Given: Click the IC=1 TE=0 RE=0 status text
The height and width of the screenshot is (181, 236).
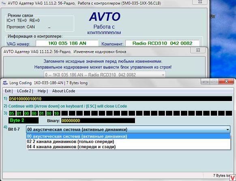Looking at the screenshot, I should (x=23, y=20).
